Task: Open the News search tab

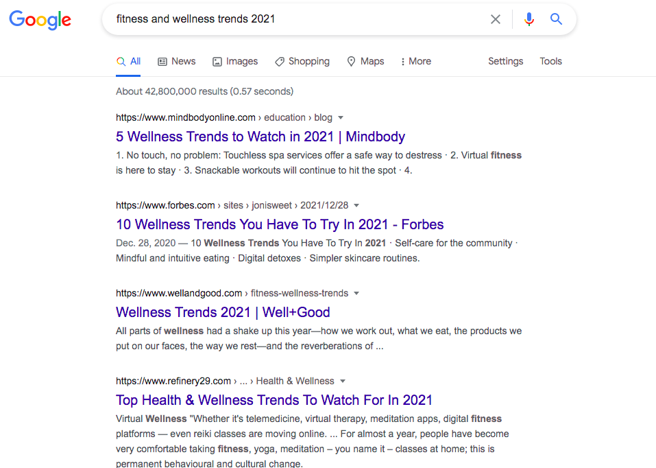Action: [177, 62]
